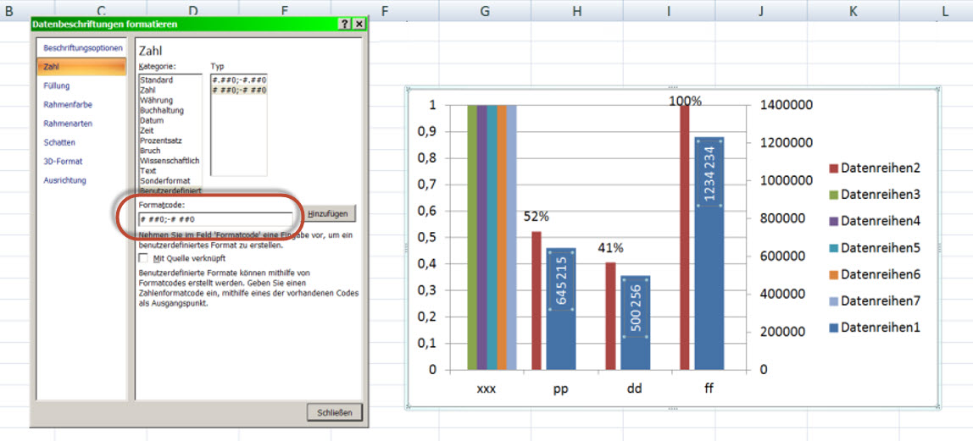
Task: Open the Beschriftungsoptionen section
Action: [83, 48]
